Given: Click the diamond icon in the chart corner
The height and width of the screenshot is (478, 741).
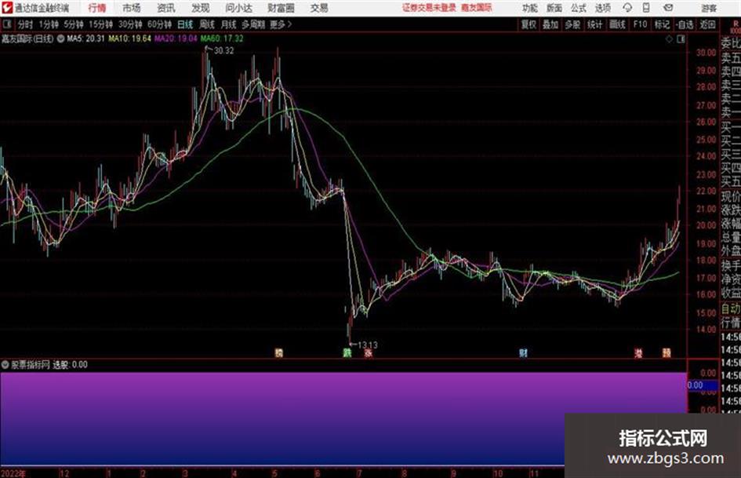Looking at the screenshot, I should tap(669, 39).
